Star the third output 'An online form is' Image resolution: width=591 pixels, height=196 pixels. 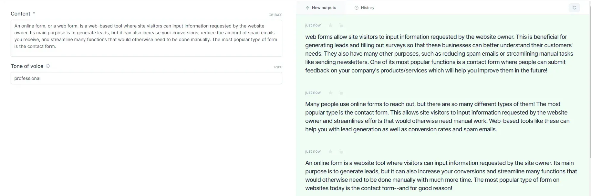click(330, 151)
